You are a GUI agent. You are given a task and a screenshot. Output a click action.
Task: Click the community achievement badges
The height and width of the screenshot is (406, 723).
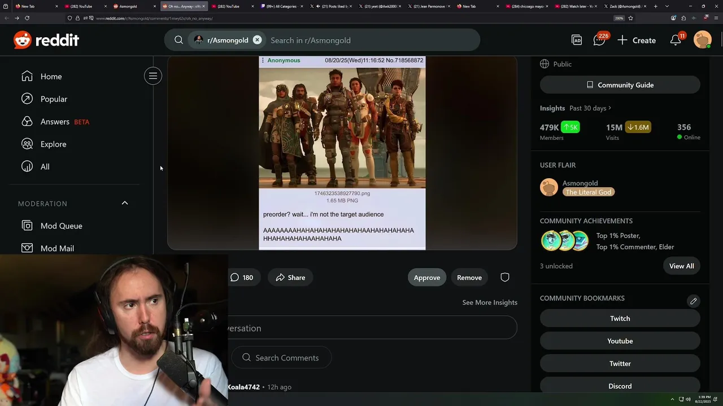[x=565, y=241]
